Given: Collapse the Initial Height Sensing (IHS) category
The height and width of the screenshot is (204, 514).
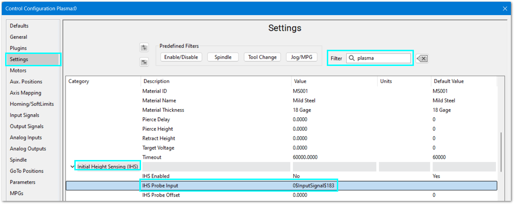Looking at the screenshot, I should pyautogui.click(x=72, y=167).
